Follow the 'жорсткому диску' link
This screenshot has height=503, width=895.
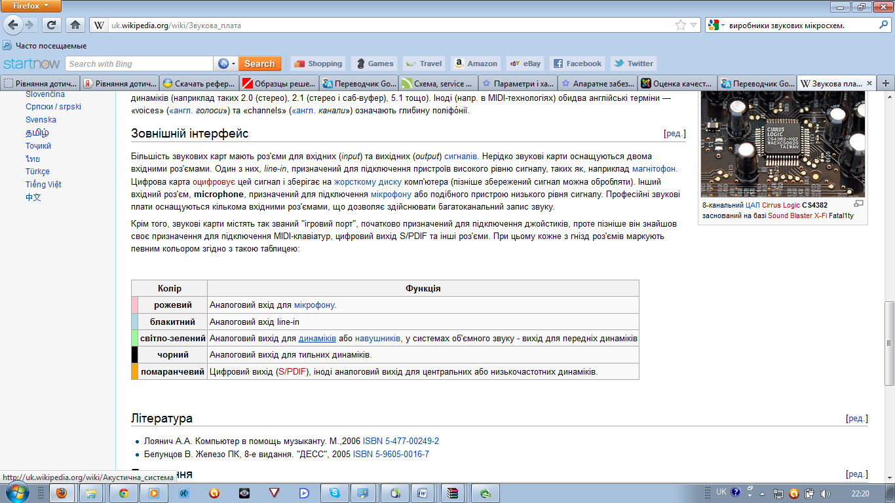tap(367, 181)
